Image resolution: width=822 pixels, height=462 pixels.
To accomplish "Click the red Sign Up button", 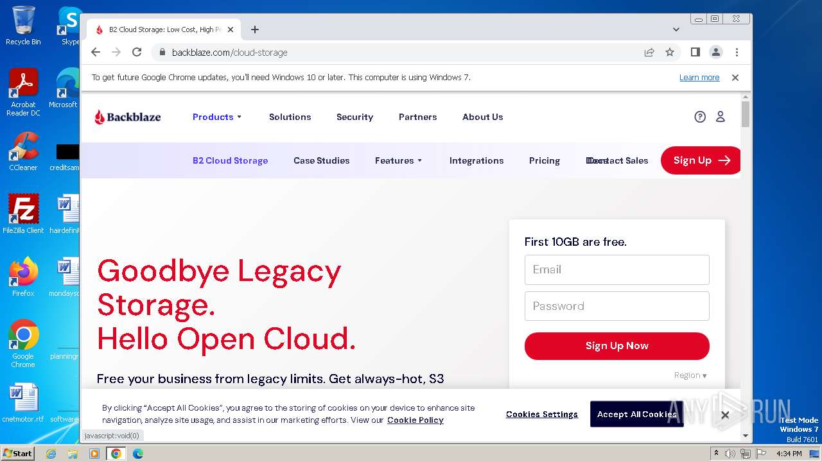I will (701, 160).
